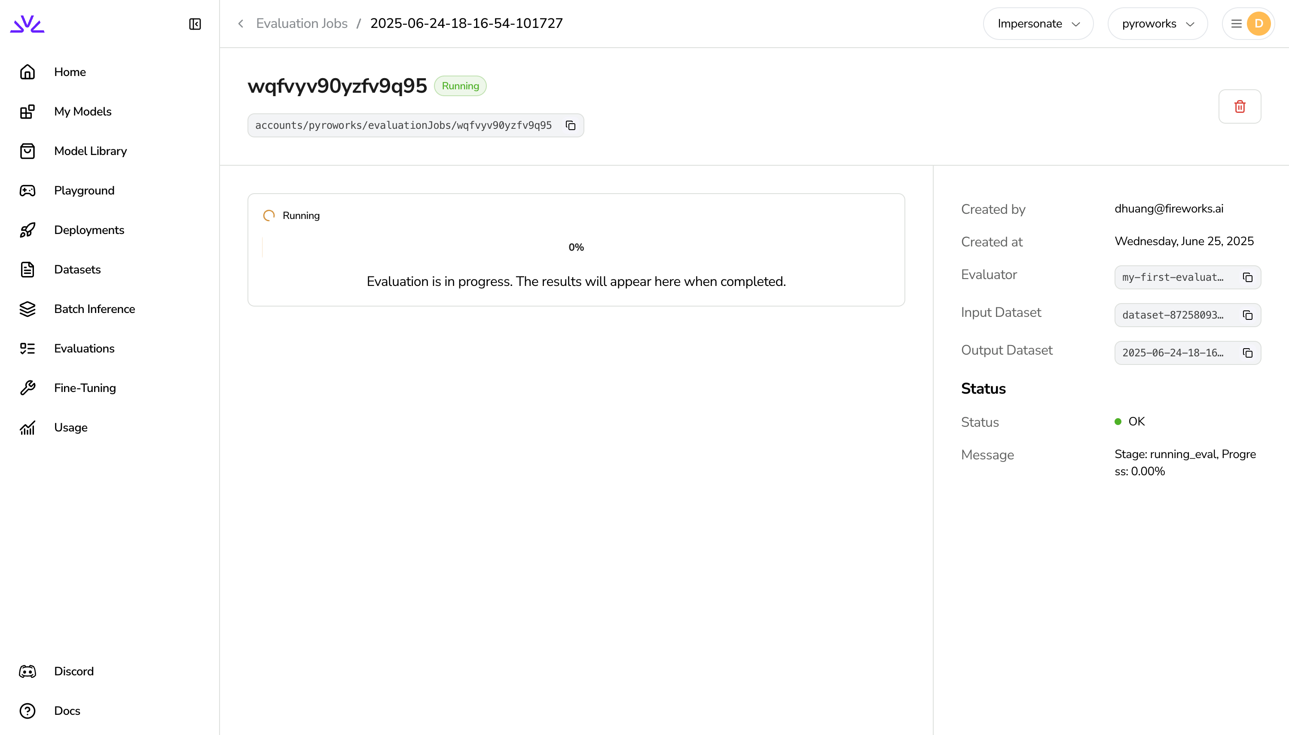
Task: Click the Wednesday, June 25, 2025 date
Action: click(x=1184, y=241)
